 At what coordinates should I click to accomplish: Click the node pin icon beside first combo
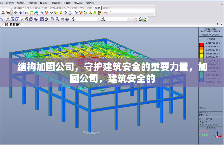point(73,19)
